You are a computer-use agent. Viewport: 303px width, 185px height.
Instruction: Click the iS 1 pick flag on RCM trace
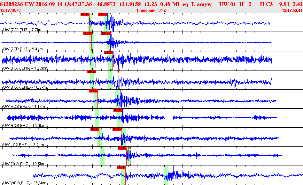point(118,110)
